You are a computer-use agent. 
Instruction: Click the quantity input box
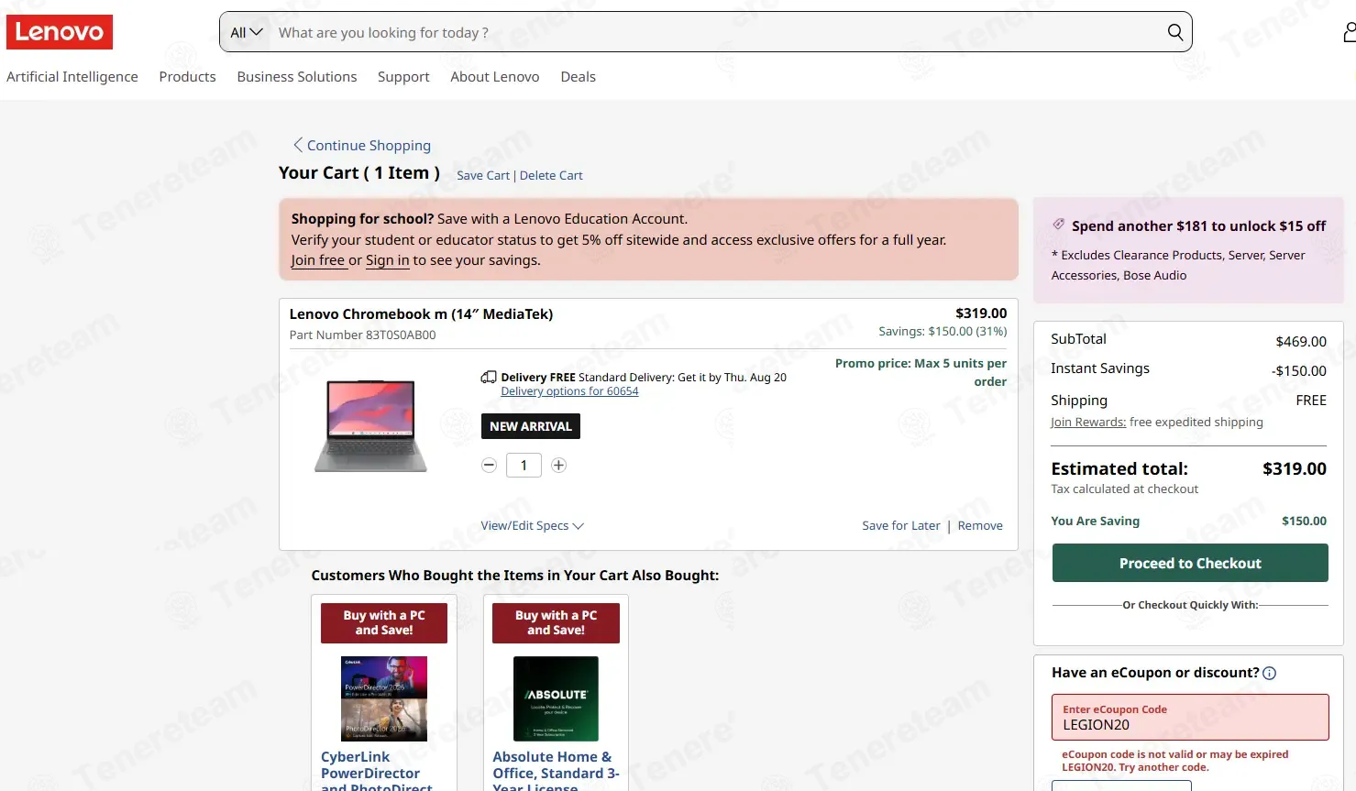(524, 466)
